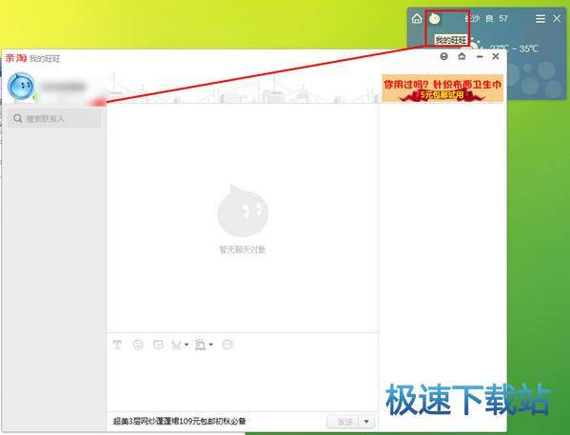Screen dimensions: 570x435
Task: Open the hamburger menu in weather widget
Action: tap(541, 18)
